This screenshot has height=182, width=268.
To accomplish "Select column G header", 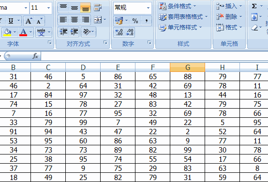I will click(188, 67).
